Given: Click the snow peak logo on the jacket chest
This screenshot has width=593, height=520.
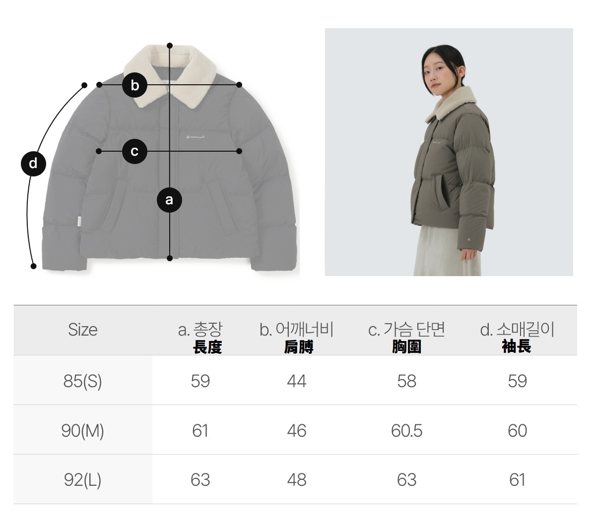Looking at the screenshot, I should point(196,137).
